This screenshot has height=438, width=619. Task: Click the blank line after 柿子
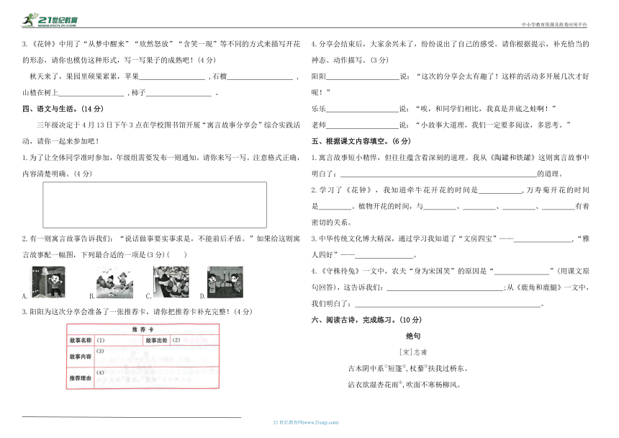[x=179, y=93]
